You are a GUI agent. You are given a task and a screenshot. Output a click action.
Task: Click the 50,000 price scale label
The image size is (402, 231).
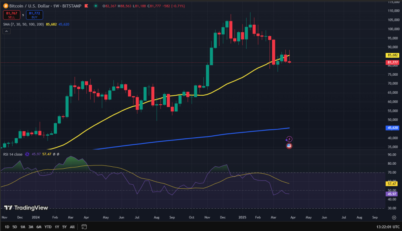(x=393, y=120)
